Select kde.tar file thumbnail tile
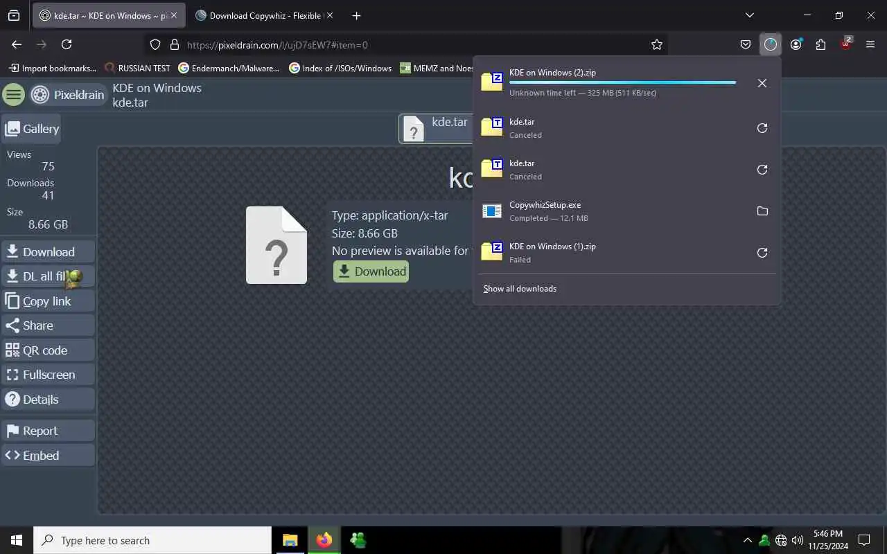 coord(436,129)
